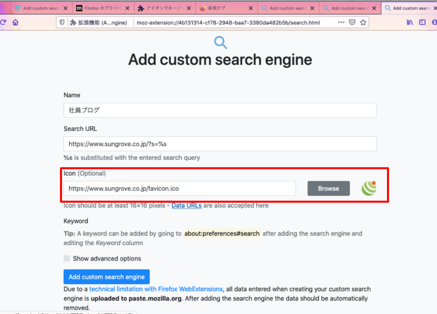Open page actions three-dot menu
Viewport: 437px width, 314px height.
click(341, 22)
